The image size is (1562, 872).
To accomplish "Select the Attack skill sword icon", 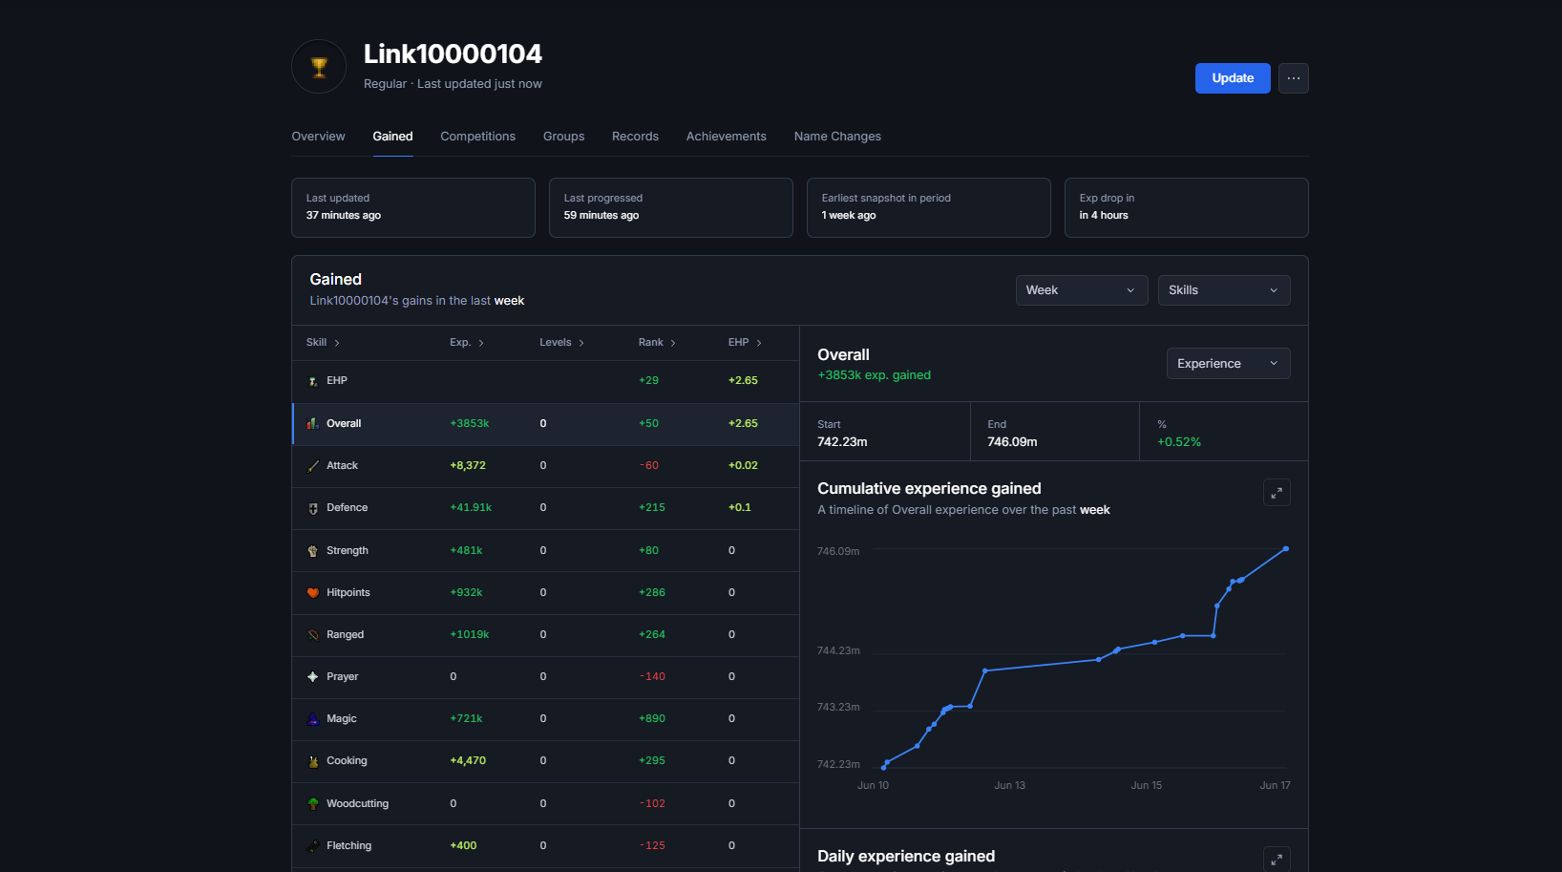I will (x=313, y=466).
